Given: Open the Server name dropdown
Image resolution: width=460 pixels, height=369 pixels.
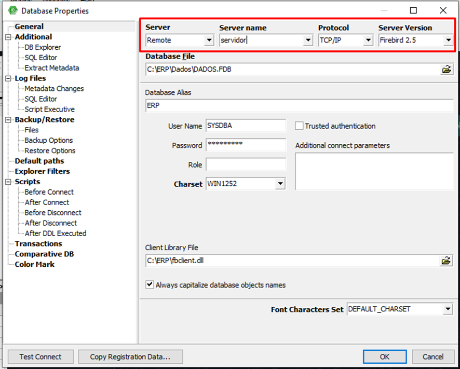Looking at the screenshot, I should pyautogui.click(x=308, y=40).
